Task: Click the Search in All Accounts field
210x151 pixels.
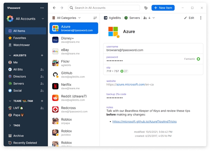Action: pyautogui.click(x=104, y=8)
